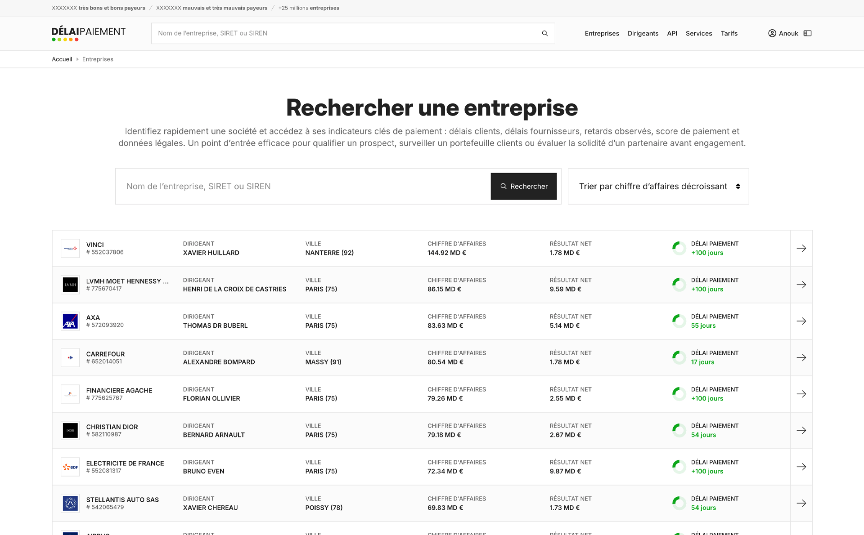Viewport: 864px width, 535px height.
Task: Select dirigeant BERNARD ARNAULT
Action: click(214, 435)
